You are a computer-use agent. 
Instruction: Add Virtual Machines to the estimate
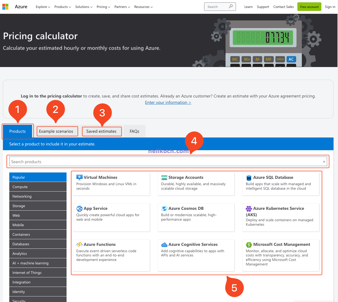click(x=111, y=184)
